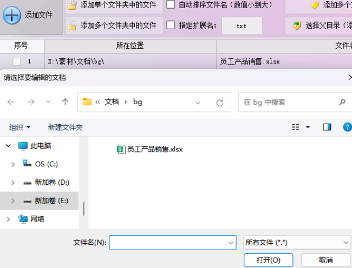Close the file selection dialog
This screenshot has width=352, height=268.
point(349,77)
